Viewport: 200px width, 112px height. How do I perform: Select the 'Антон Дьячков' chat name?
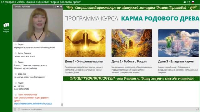(x=24, y=53)
